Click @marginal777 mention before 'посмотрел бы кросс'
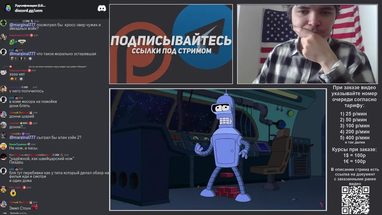 [22, 25]
